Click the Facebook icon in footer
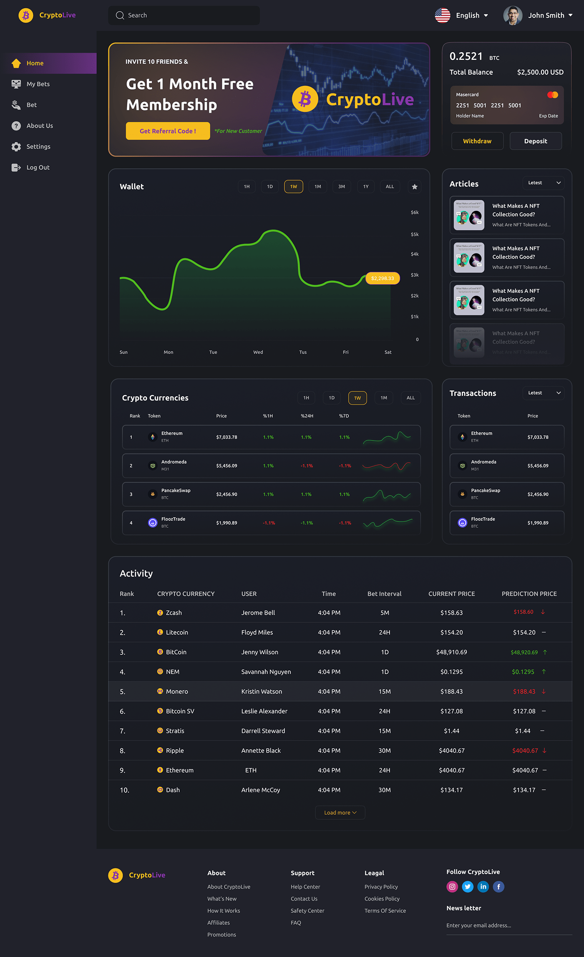The image size is (584, 957). point(498,886)
